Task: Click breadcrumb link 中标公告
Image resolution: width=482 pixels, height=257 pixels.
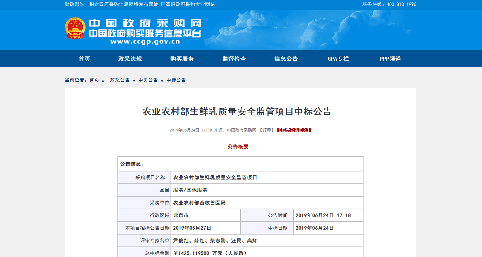Action: click(x=176, y=80)
